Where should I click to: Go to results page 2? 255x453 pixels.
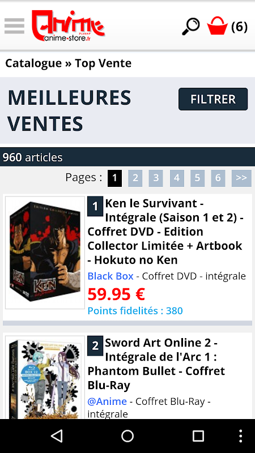(x=135, y=178)
